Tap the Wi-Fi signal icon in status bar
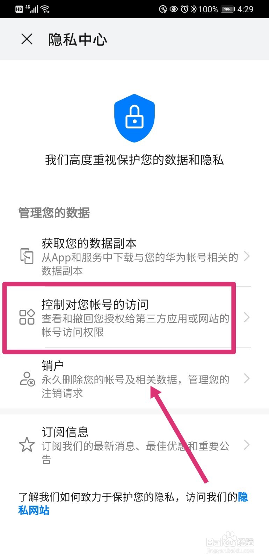Screen dimensions: 269x560 (45, 9)
